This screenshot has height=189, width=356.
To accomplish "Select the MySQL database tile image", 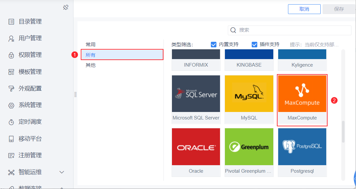I will [x=249, y=94].
